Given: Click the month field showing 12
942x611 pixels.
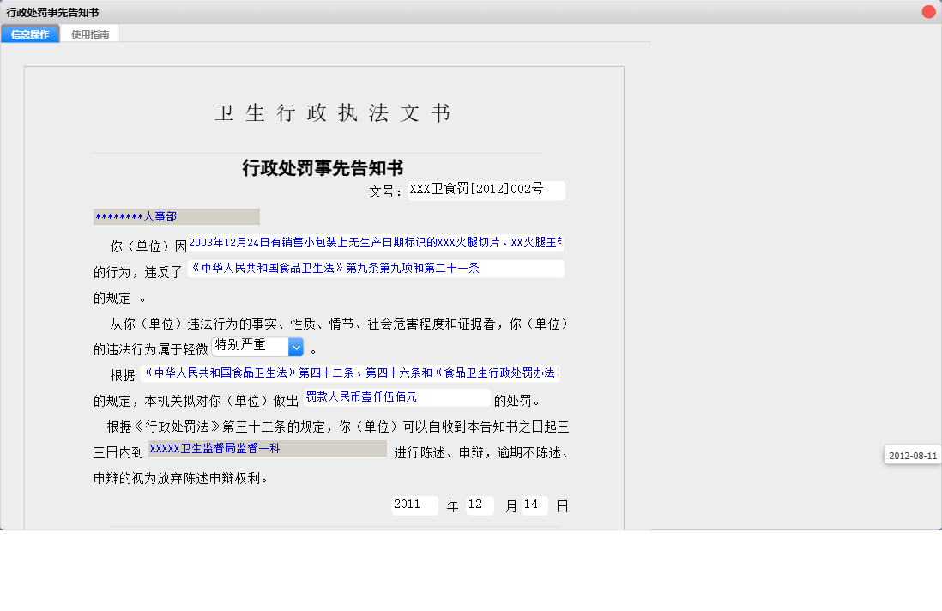Looking at the screenshot, I should pyautogui.click(x=480, y=505).
